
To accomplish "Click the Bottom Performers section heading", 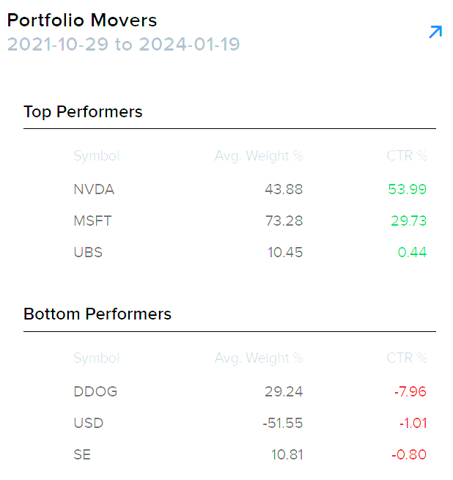I will pos(97,314).
